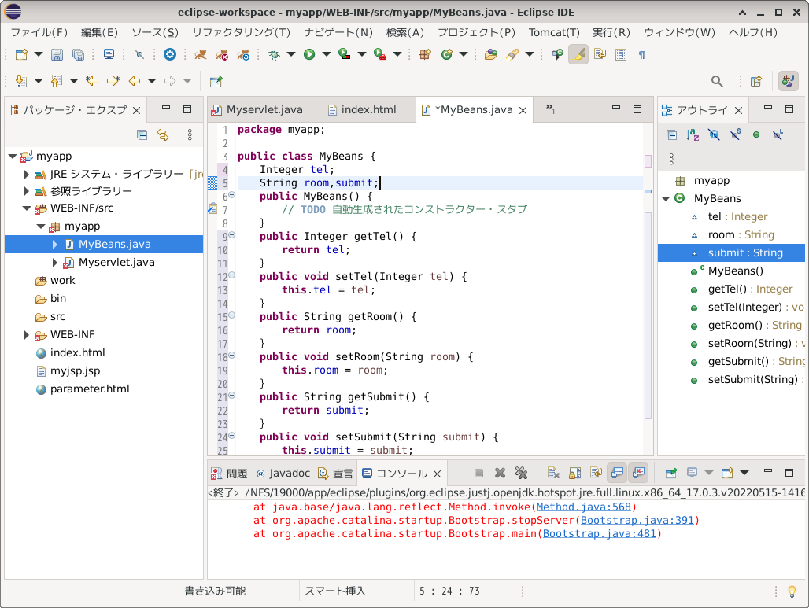
Task: Stop Tomcat using the cat with red X
Action: click(x=222, y=54)
